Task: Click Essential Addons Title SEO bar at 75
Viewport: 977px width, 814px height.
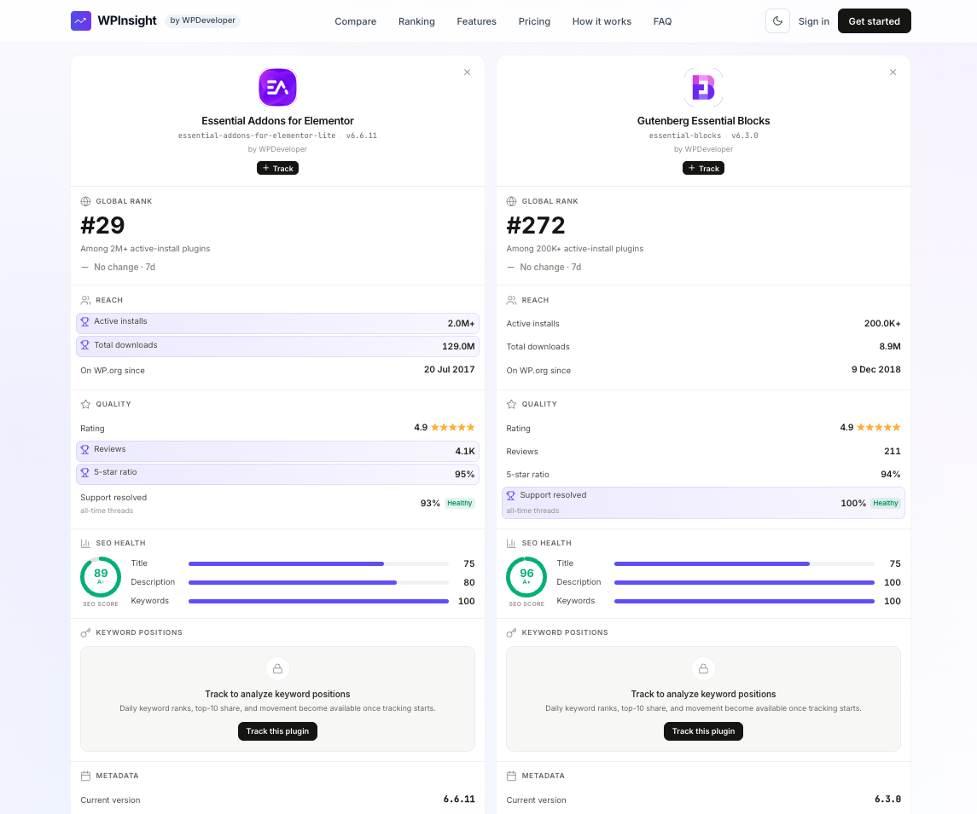Action: 318,563
